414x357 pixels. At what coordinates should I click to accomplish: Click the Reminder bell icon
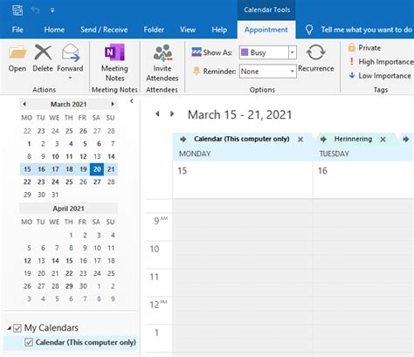click(197, 71)
